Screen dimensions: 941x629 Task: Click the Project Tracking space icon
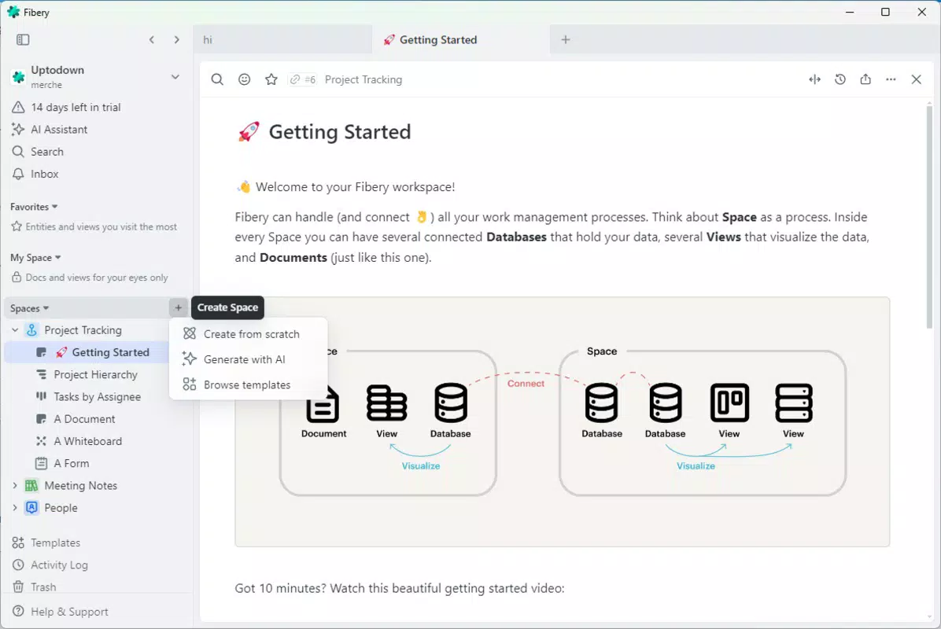click(31, 329)
